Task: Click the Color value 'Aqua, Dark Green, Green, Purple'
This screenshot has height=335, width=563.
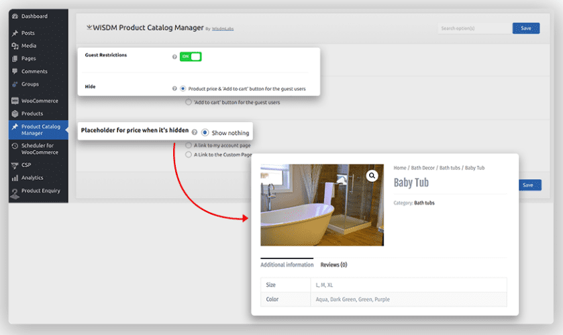Action: tap(352, 299)
